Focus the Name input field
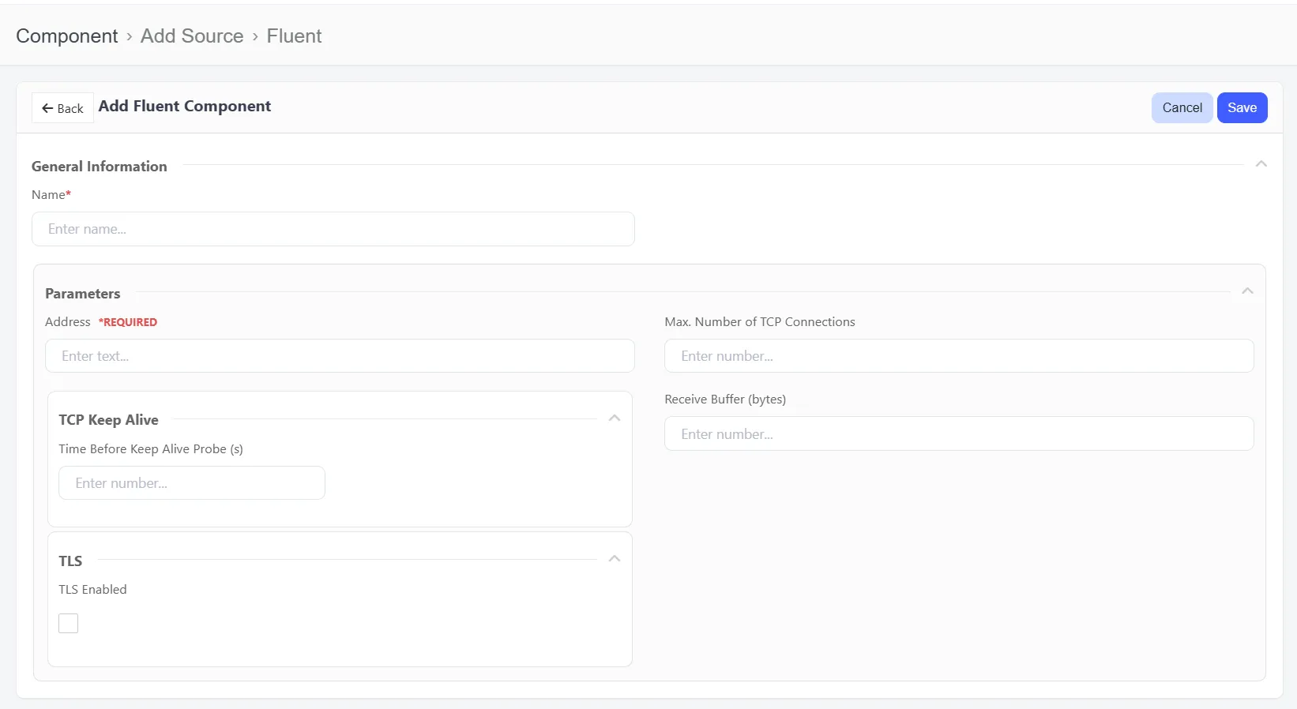 click(x=333, y=229)
